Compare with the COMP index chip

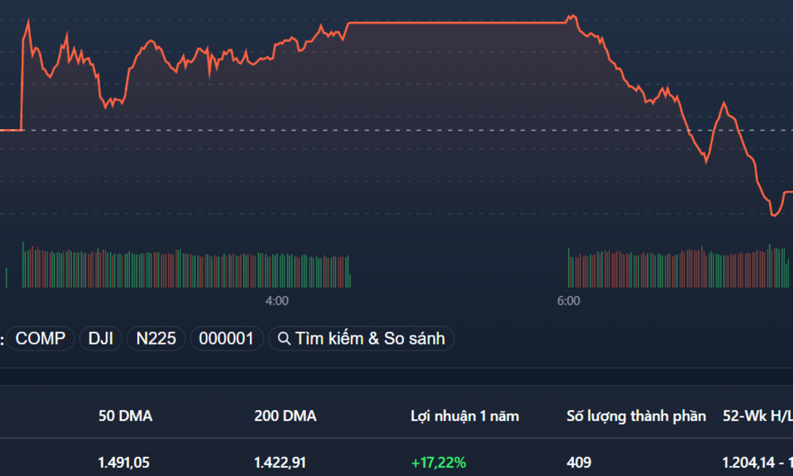click(x=41, y=338)
